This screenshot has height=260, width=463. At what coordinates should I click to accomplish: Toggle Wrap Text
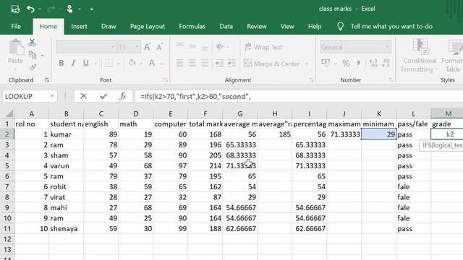click(x=263, y=47)
